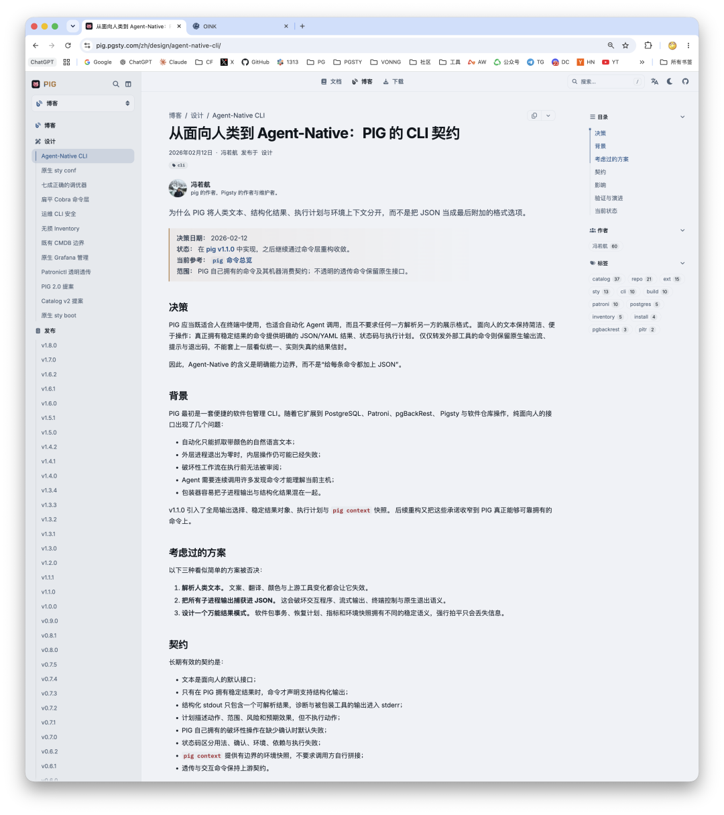Open the 博客 top navigation item
Image resolution: width=724 pixels, height=815 pixels.
click(362, 81)
